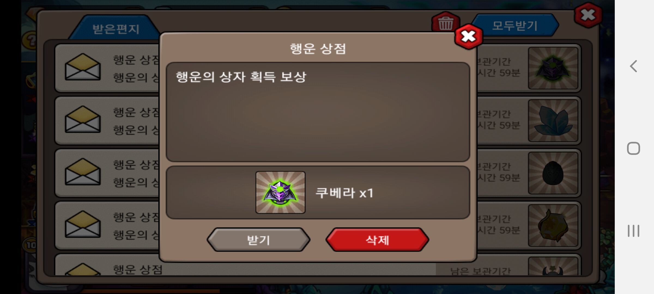Open the second mail envelope icon

(x=83, y=119)
